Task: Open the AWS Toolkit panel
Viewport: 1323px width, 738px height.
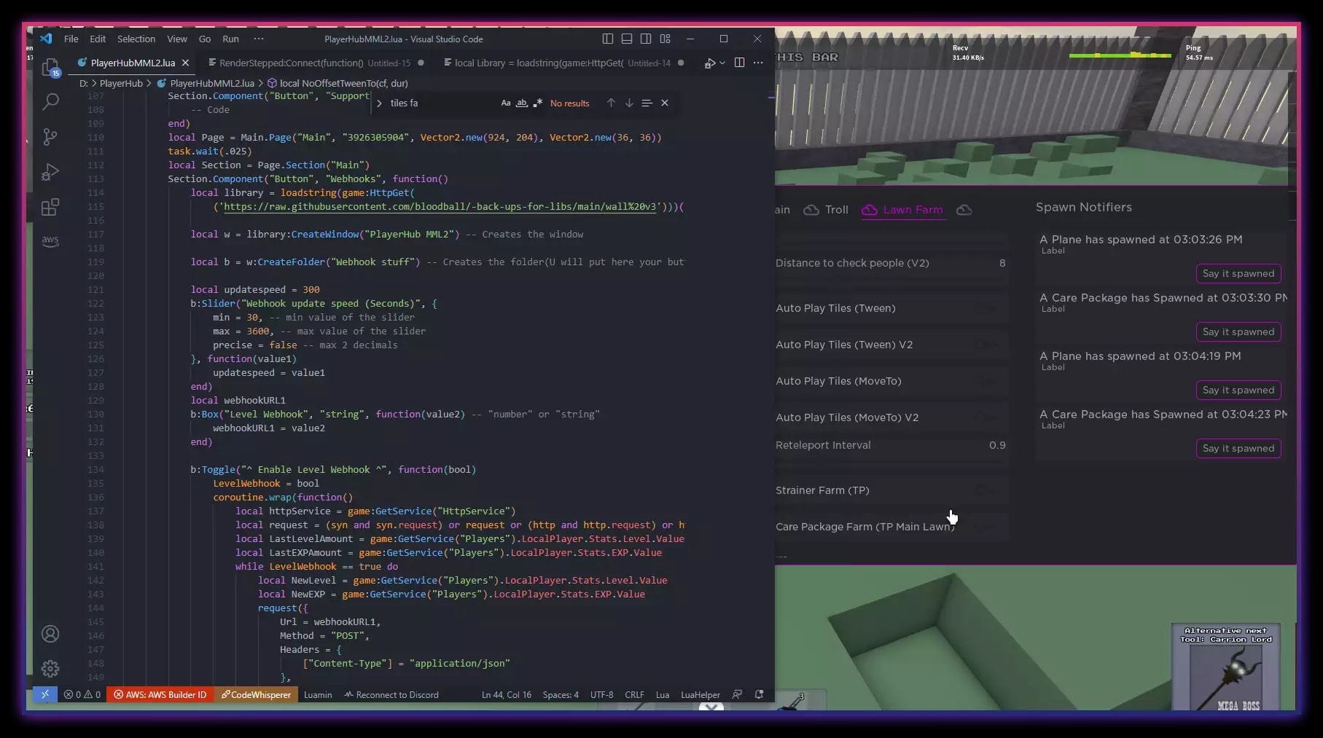Action: click(x=50, y=241)
